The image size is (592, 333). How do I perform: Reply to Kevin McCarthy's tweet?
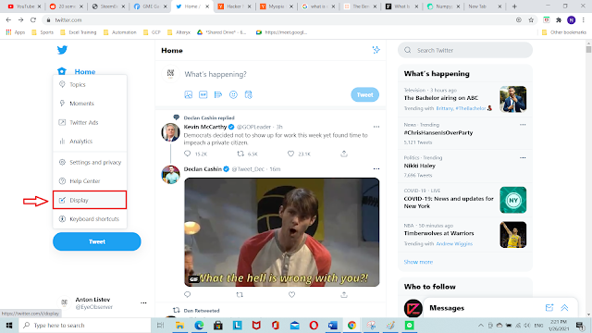pos(188,154)
